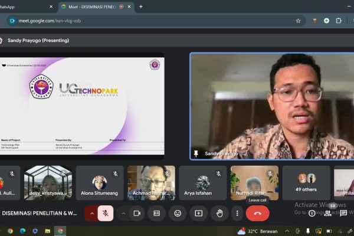This screenshot has width=354, height=236.
Task: Select the shared presentation slide tile
Action: tap(82, 106)
